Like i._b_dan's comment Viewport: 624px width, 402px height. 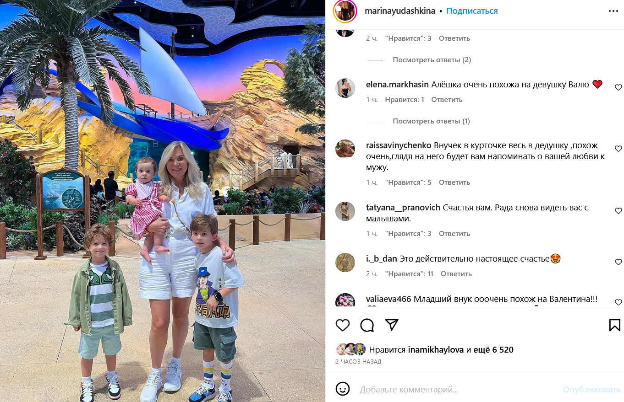(x=618, y=262)
